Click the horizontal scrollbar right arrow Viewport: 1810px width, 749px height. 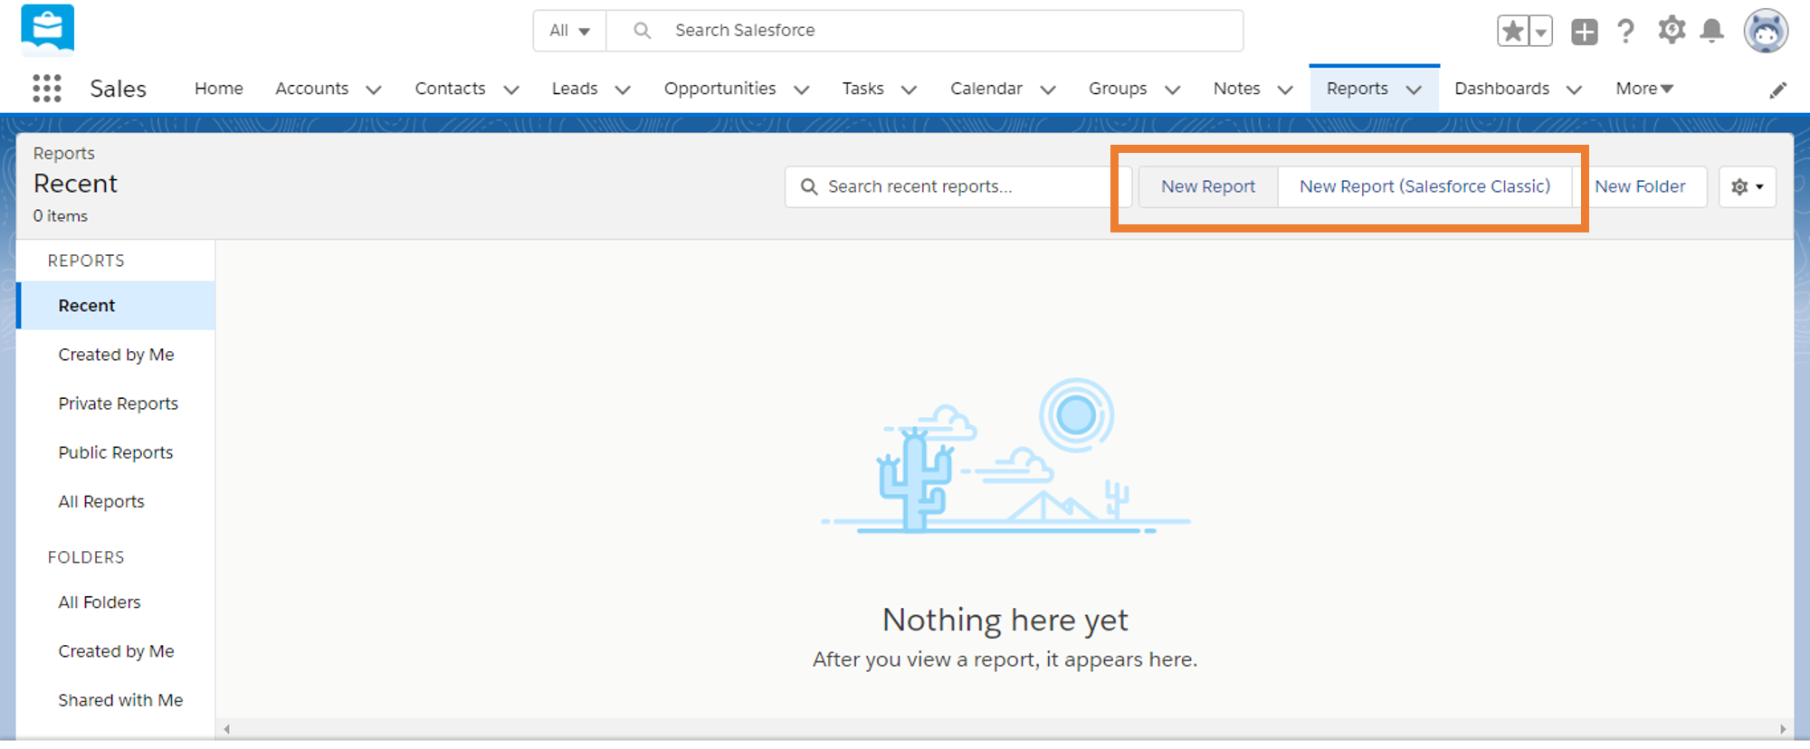tap(1783, 729)
